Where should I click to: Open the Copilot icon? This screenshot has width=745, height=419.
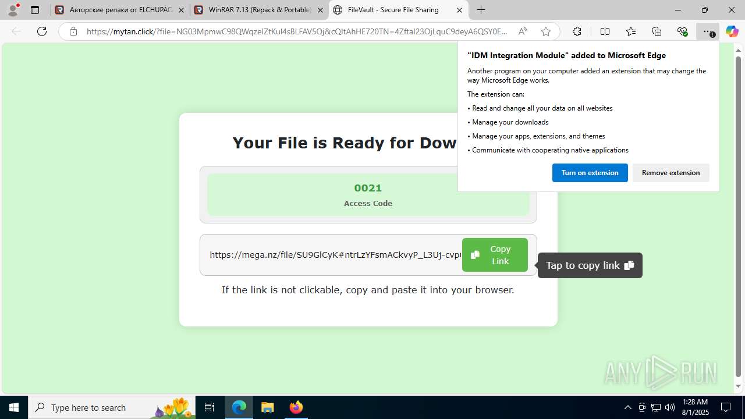pos(732,31)
